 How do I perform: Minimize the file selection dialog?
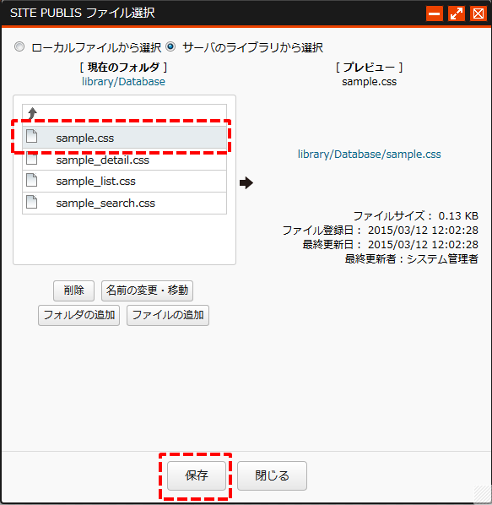[435, 14]
